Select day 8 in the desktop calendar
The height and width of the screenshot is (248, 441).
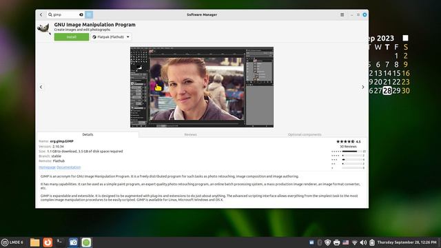pyautogui.click(x=396, y=64)
